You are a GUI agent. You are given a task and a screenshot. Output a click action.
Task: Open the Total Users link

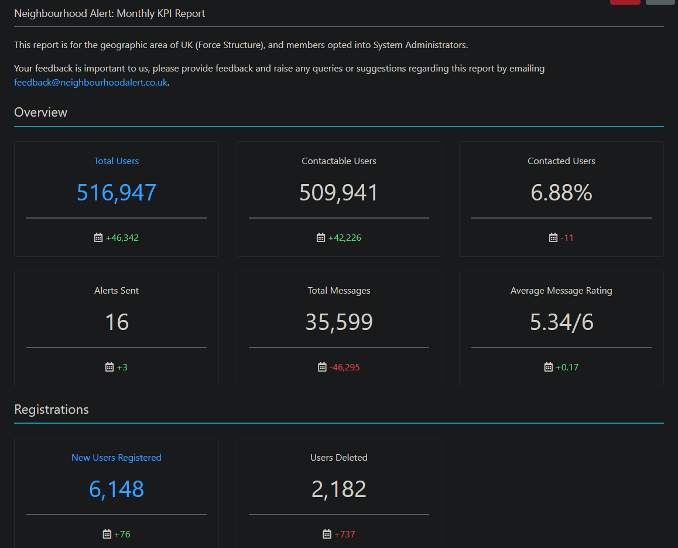point(117,161)
